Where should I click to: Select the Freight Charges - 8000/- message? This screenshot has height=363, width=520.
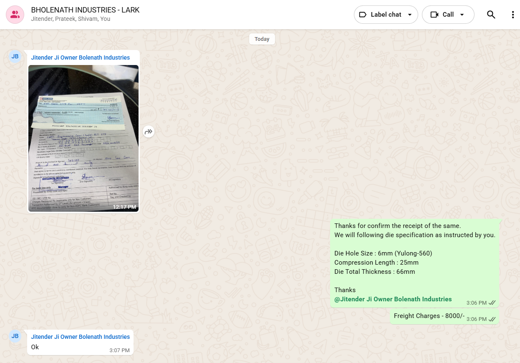tap(429, 316)
